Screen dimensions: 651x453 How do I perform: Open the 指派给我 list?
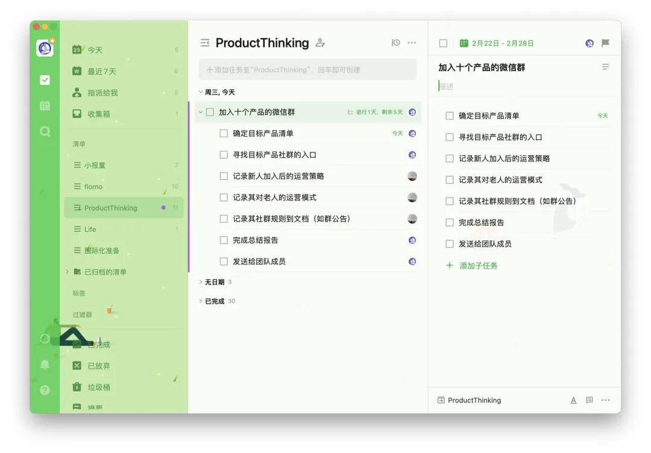pyautogui.click(x=124, y=93)
